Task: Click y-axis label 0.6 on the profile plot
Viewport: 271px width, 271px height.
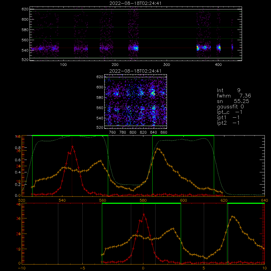Action: (18, 160)
